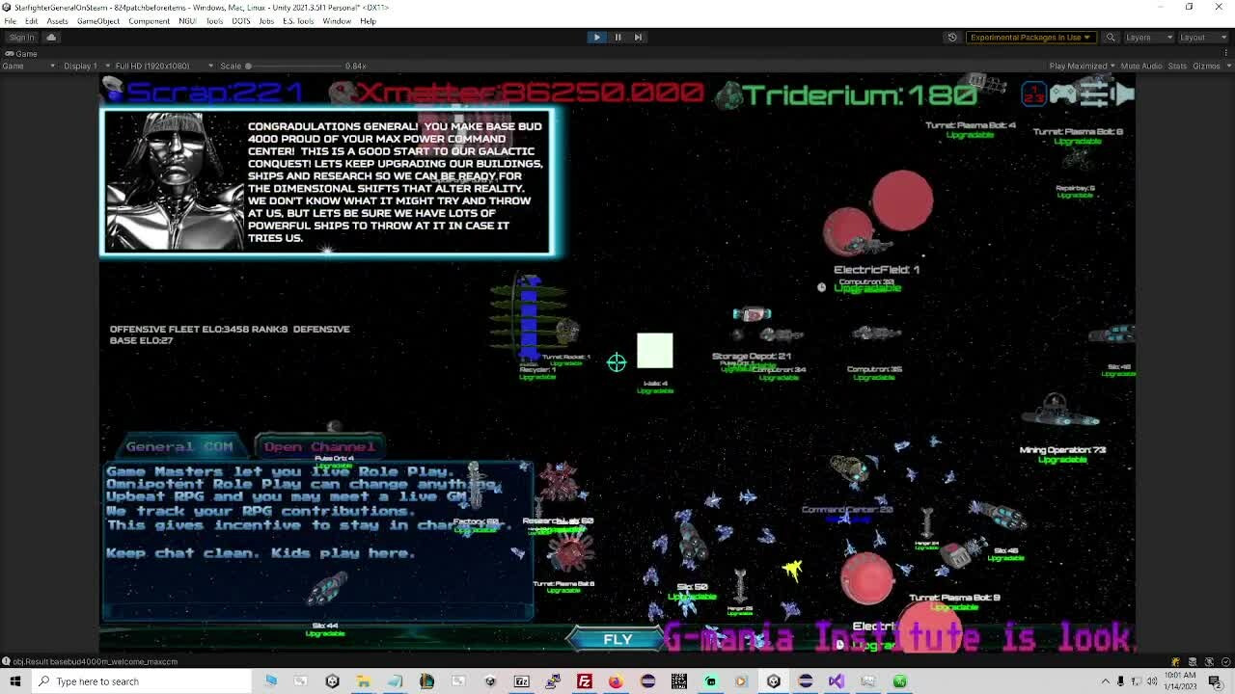Click the Step frame button
The height and width of the screenshot is (694, 1235).
pos(638,37)
